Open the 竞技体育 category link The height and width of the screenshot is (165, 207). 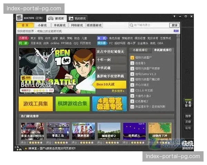(152, 38)
